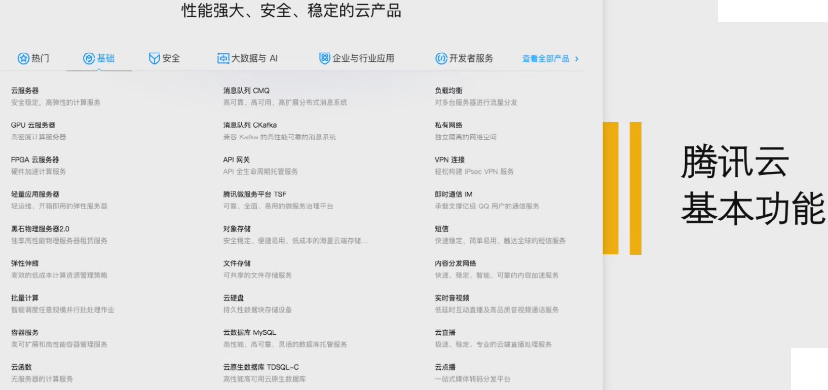The height and width of the screenshot is (390, 828).
Task: Click the 轻量应用服务器 link
Action: [x=35, y=194]
